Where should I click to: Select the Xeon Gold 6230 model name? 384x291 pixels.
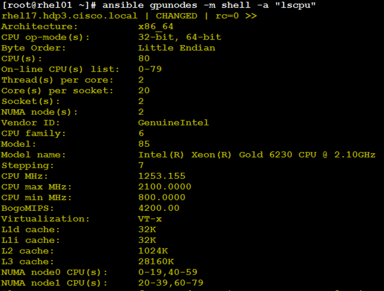point(257,154)
